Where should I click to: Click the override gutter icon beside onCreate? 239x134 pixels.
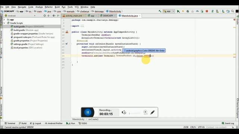66,44
